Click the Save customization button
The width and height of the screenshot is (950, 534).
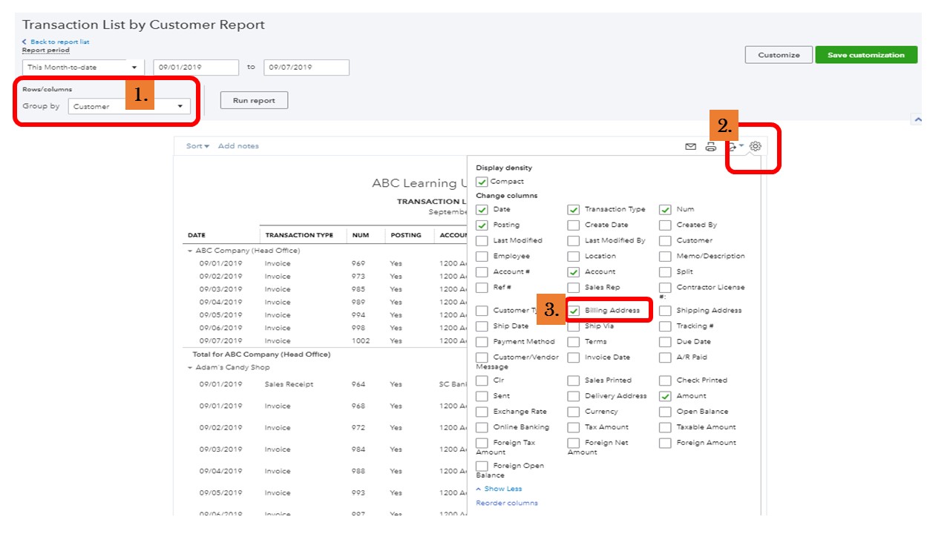(x=866, y=55)
